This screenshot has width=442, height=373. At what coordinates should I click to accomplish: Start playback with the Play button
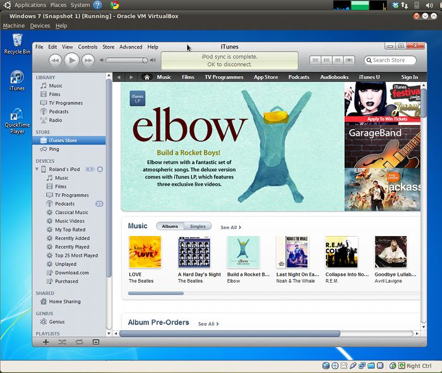pos(71,61)
